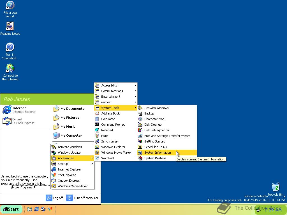
Task: Select Windows Update in programs list
Action: pos(73,153)
